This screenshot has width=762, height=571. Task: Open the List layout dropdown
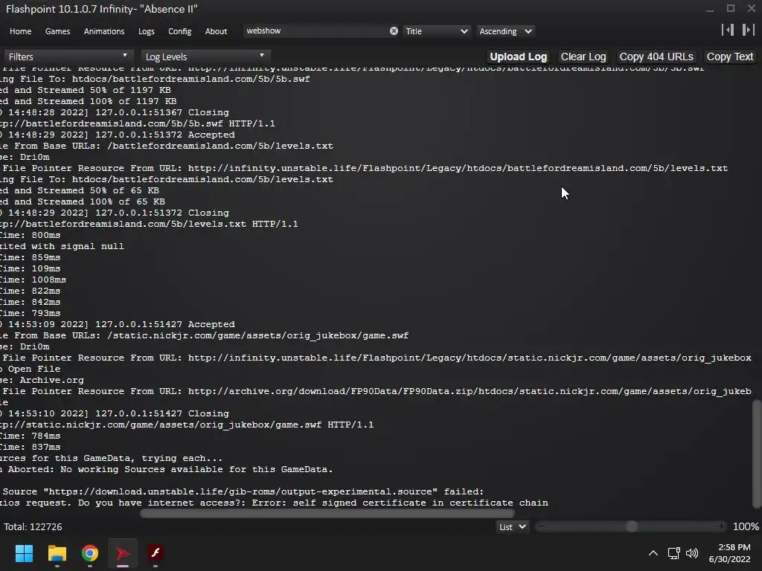pos(512,527)
